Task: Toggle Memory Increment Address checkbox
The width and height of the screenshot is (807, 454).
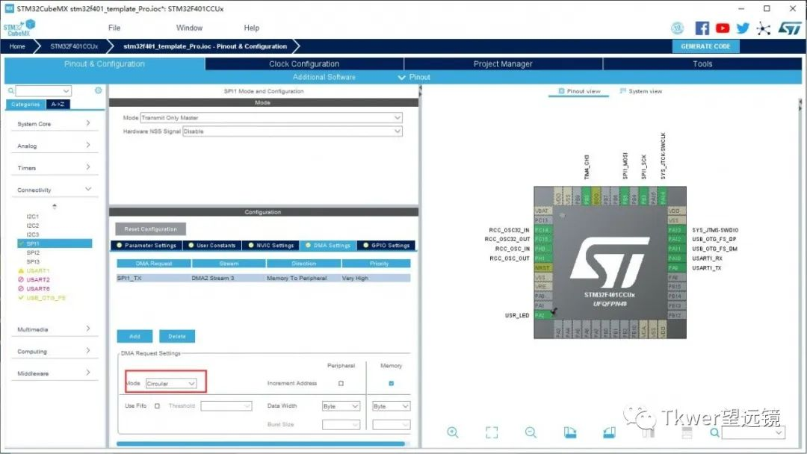Action: [x=391, y=384]
